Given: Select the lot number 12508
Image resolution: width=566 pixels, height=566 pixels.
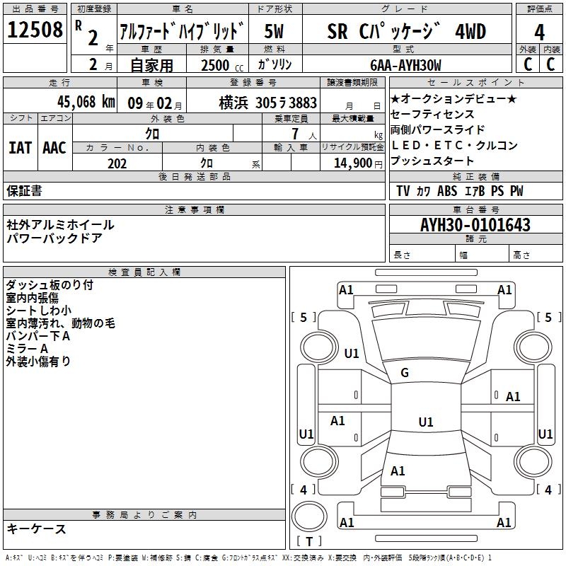Looking at the screenshot, I should click(35, 30).
